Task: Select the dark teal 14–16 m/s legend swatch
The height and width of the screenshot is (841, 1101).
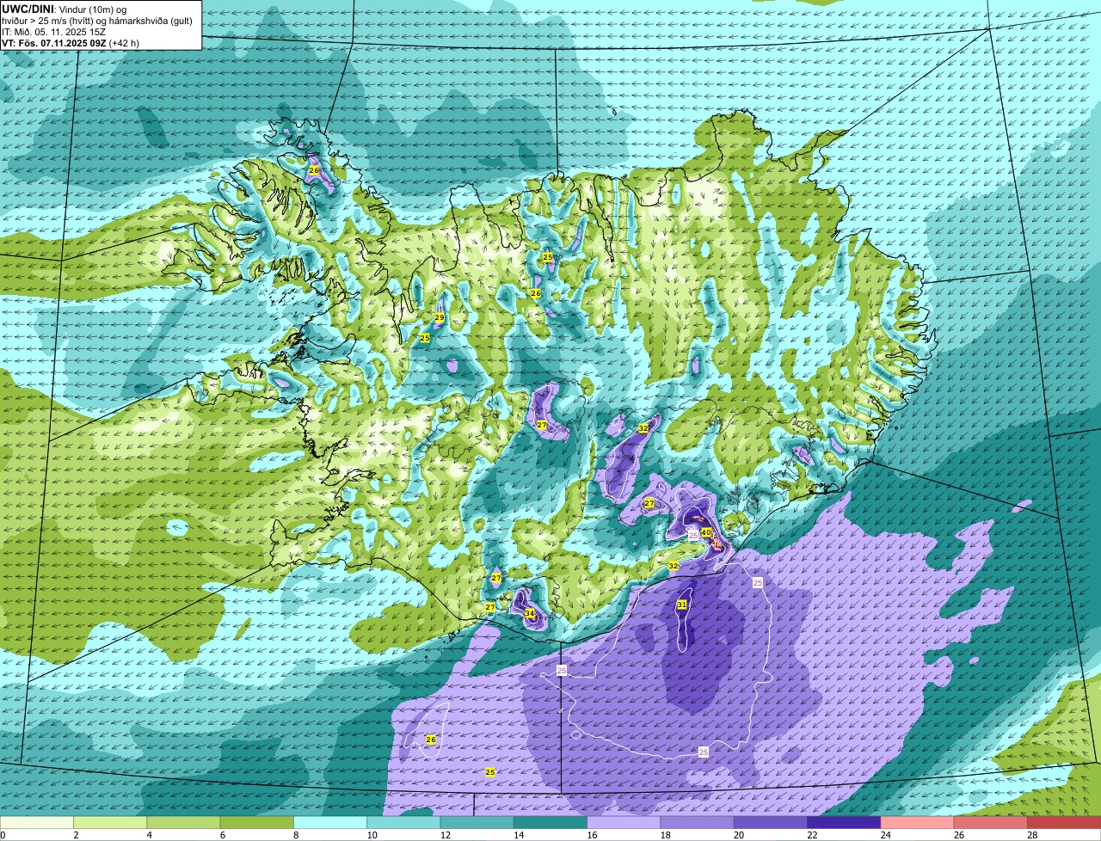Action: (x=550, y=823)
